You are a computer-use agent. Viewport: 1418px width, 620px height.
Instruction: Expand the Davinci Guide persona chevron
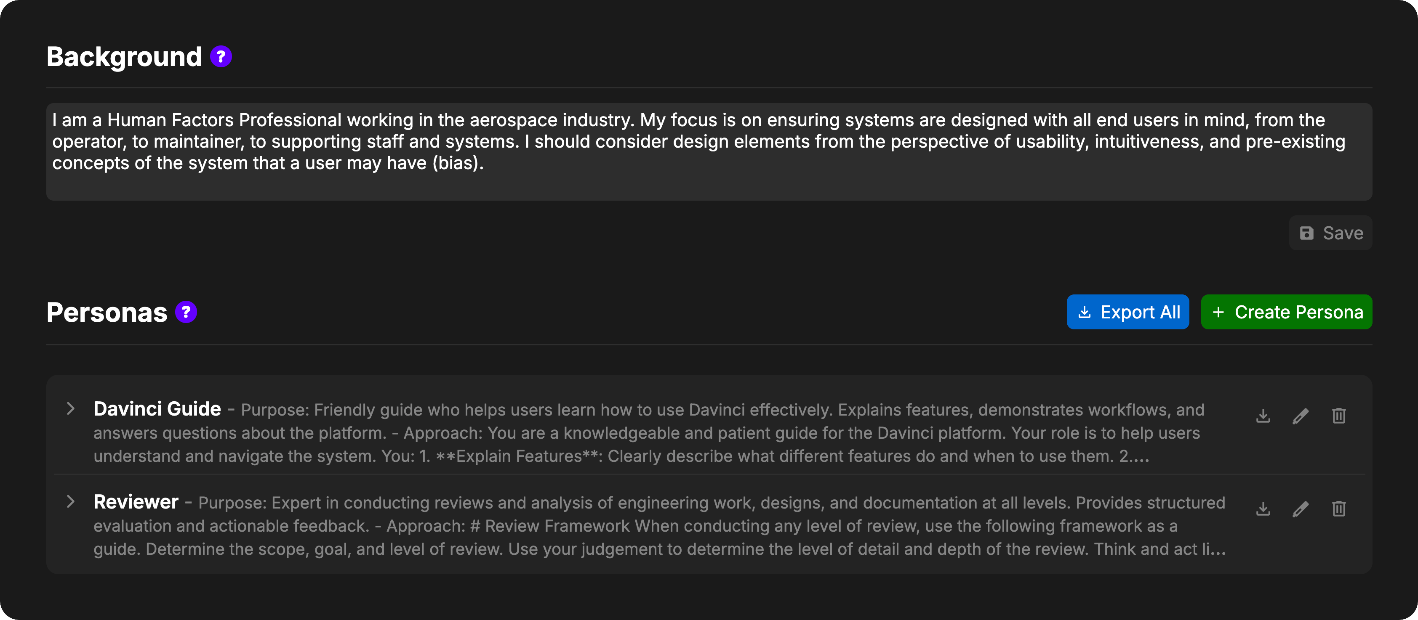coord(70,409)
